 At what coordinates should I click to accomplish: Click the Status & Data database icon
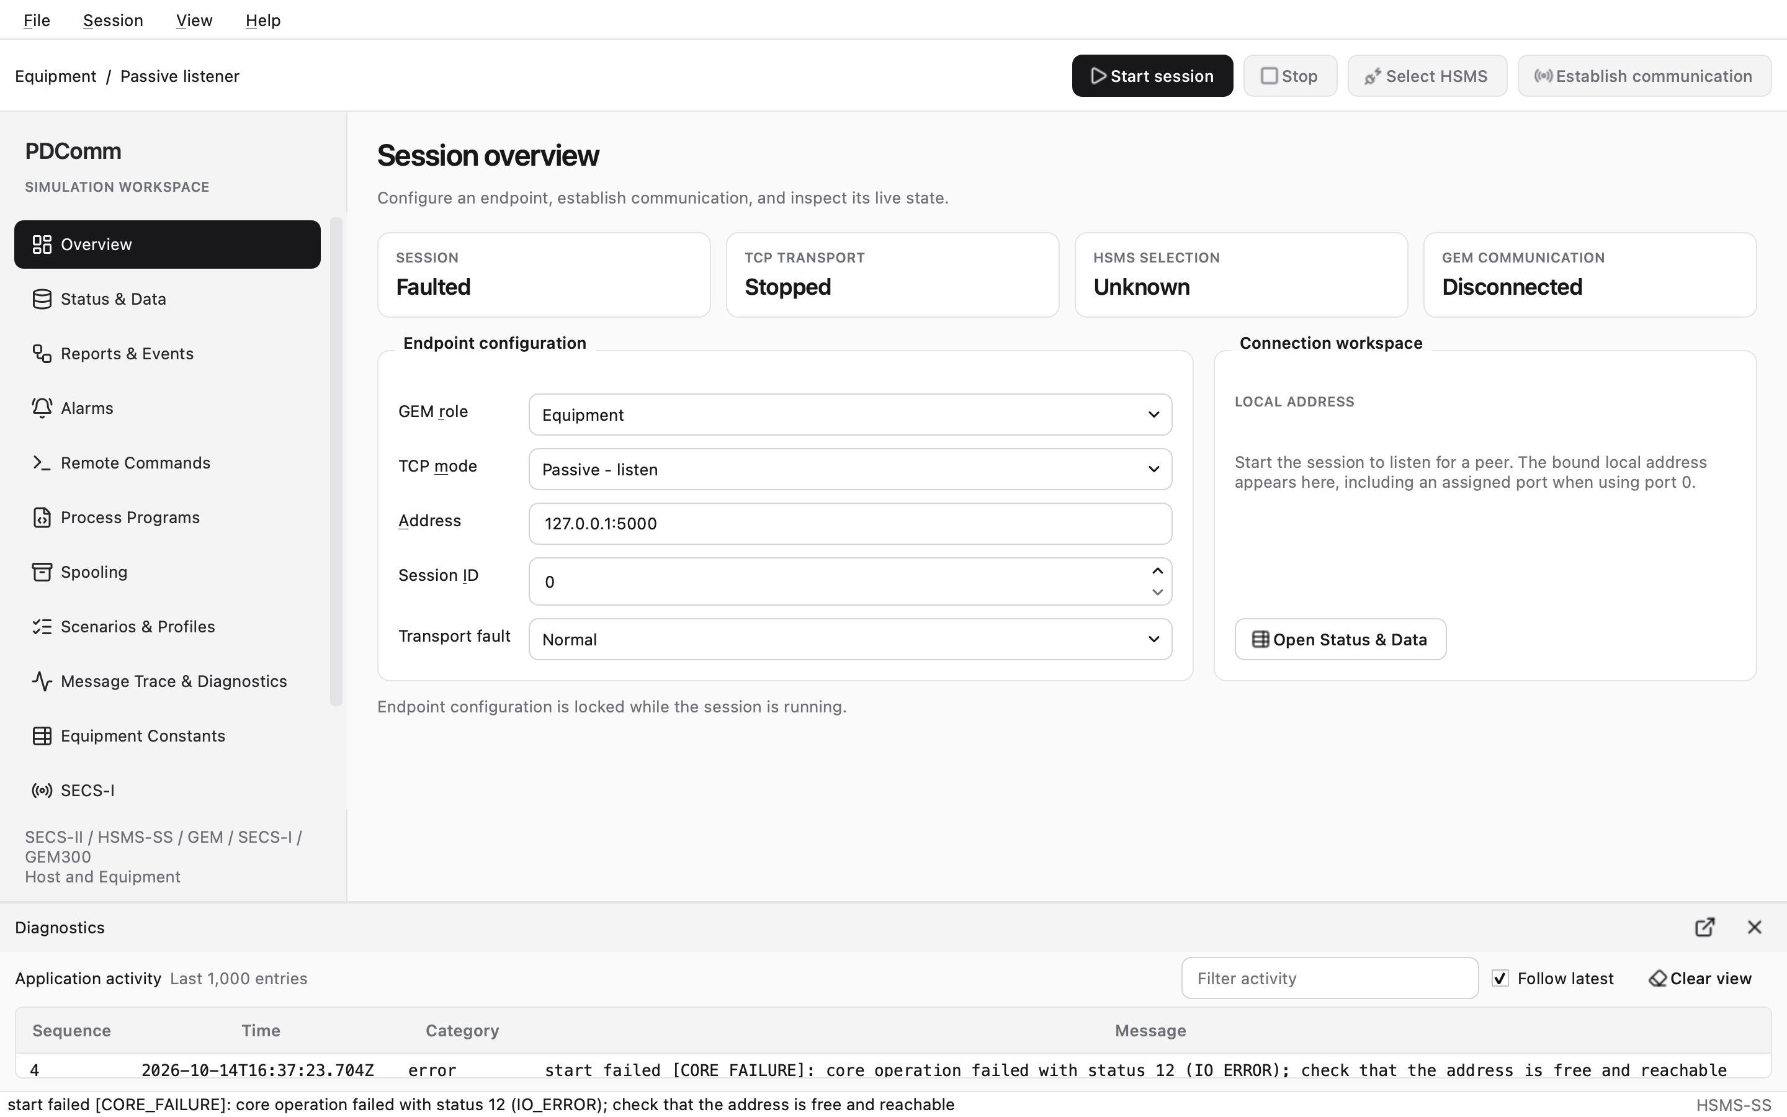click(x=42, y=299)
